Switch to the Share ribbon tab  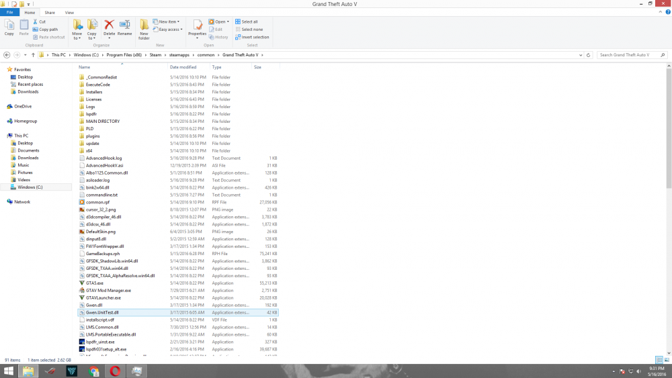point(50,12)
